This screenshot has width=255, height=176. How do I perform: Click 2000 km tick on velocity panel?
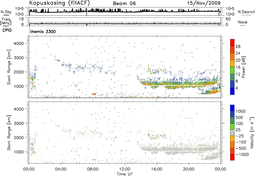[x=18, y=138]
